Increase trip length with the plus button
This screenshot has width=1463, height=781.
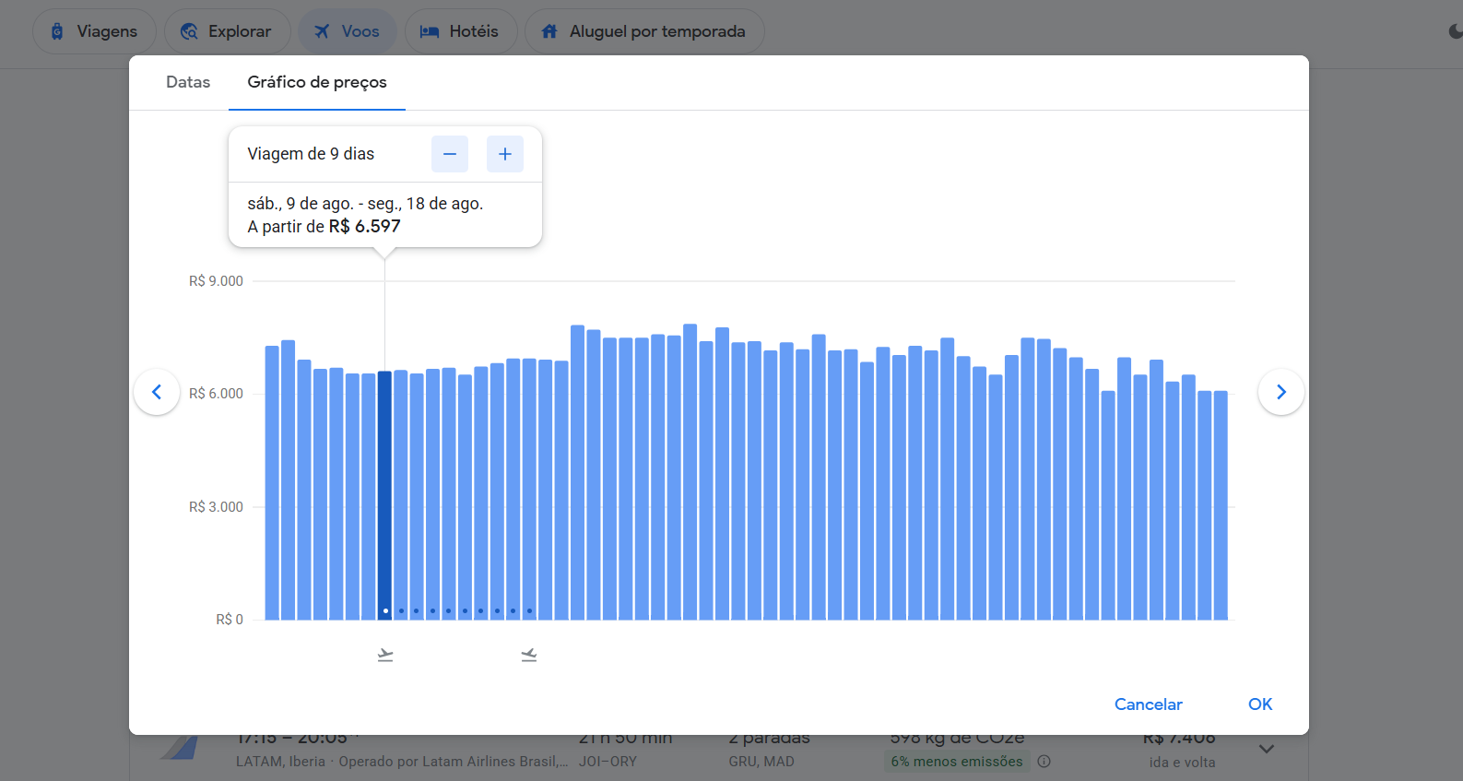click(x=505, y=154)
